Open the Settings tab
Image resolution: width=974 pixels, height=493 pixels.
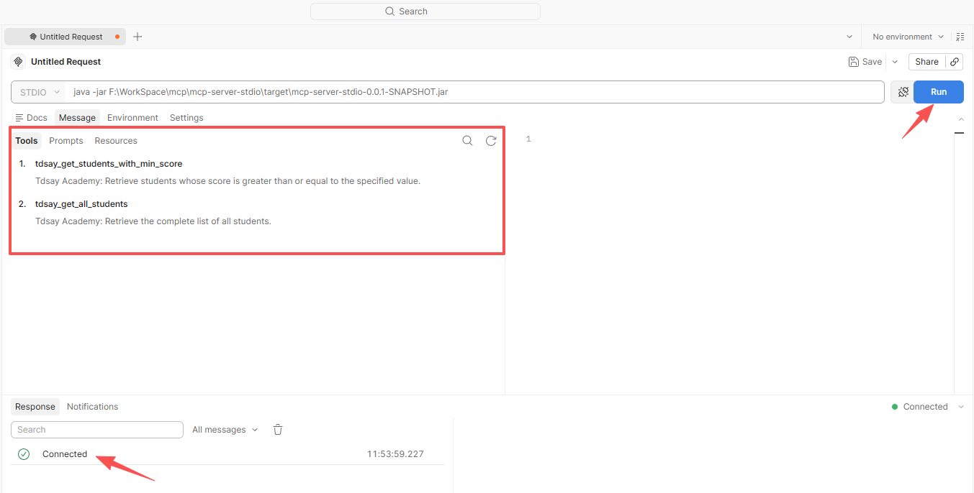pyautogui.click(x=186, y=118)
